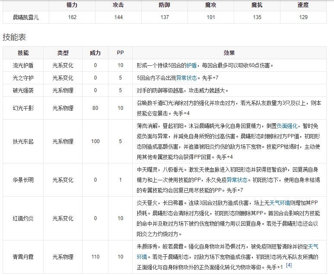The height and width of the screenshot is (275, 334).
Task: Select the 幻光千影 skill name cell
Action: [x=23, y=108]
